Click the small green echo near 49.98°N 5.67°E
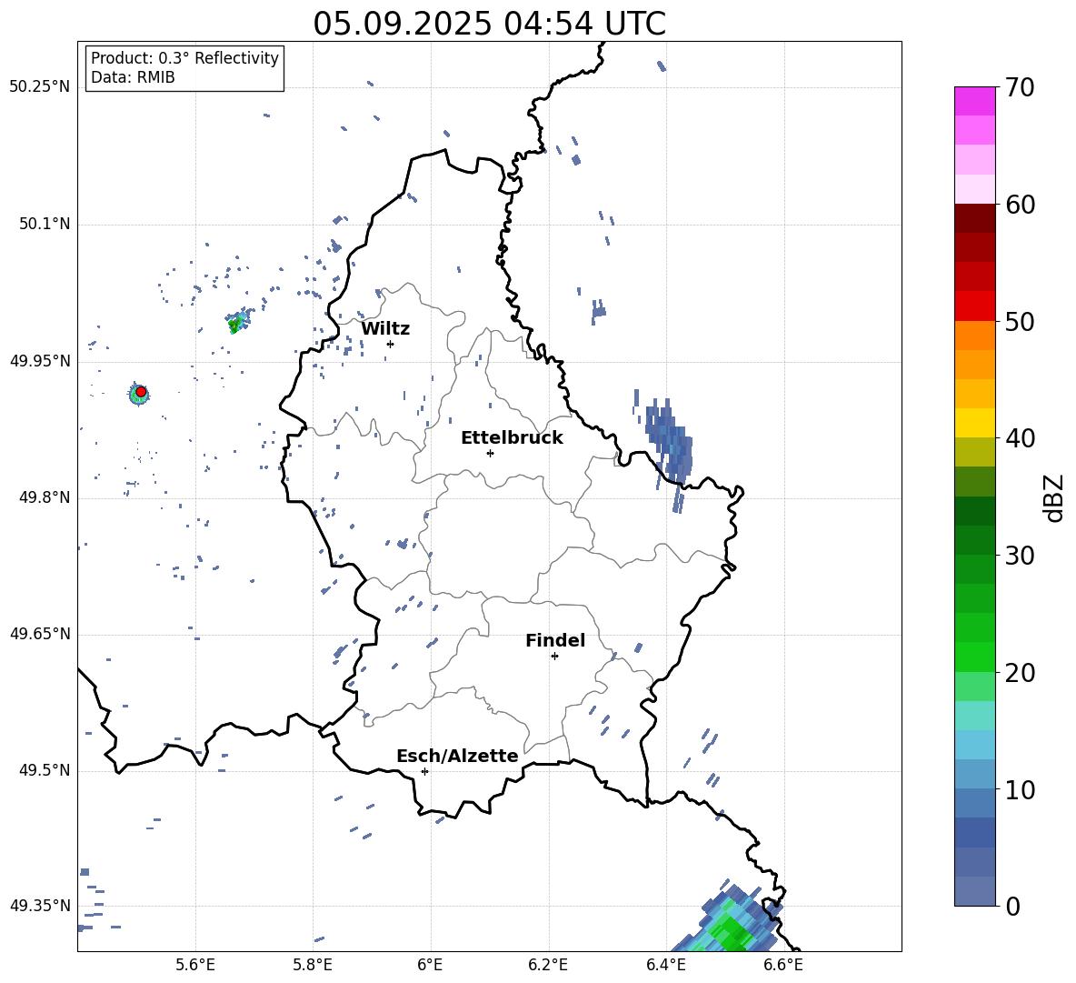The height and width of the screenshot is (983, 1076). point(236,323)
